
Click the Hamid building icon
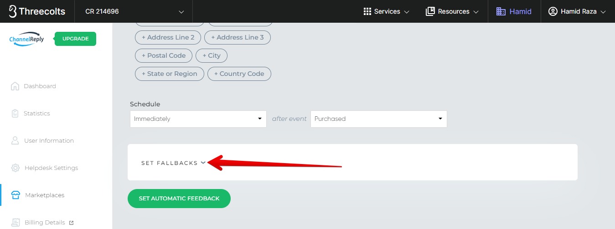tap(501, 11)
